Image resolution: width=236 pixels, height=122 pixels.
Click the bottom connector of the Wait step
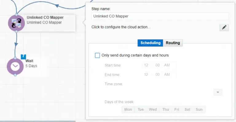tap(15, 75)
